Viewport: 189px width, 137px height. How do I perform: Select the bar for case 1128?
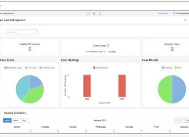(x=87, y=86)
